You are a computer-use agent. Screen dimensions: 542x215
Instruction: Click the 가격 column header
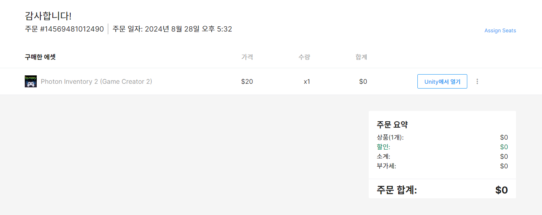coord(247,57)
